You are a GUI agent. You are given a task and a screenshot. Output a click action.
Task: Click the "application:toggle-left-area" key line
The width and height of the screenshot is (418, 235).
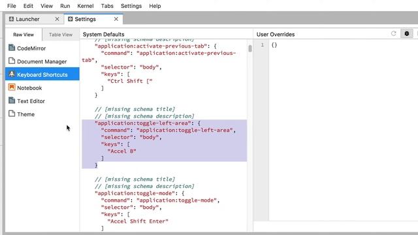[148, 123]
